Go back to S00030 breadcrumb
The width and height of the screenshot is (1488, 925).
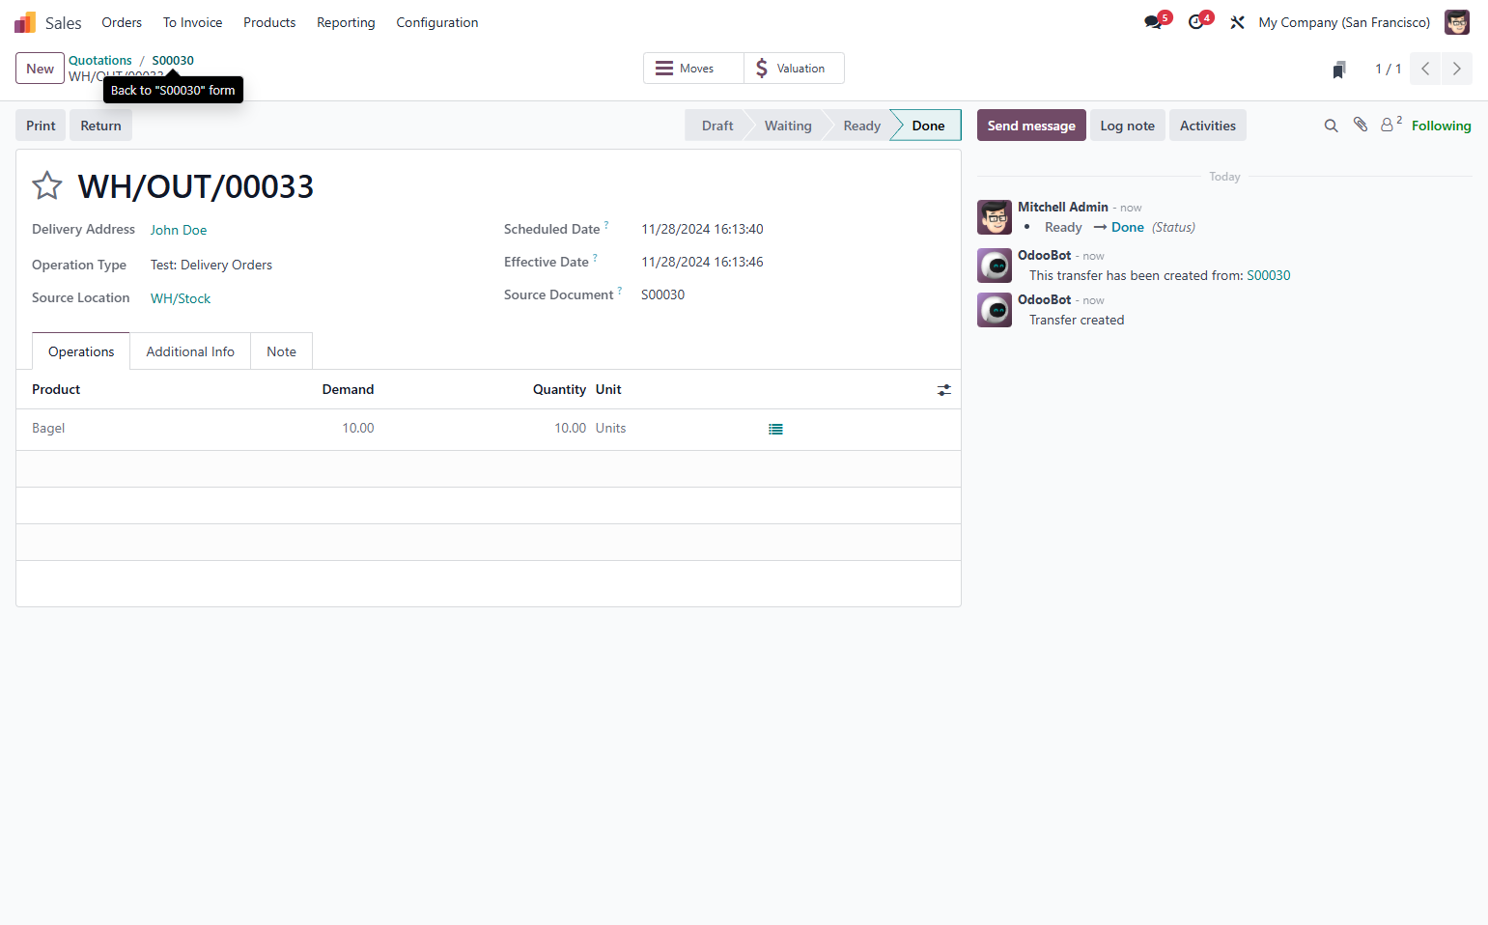coord(173,60)
